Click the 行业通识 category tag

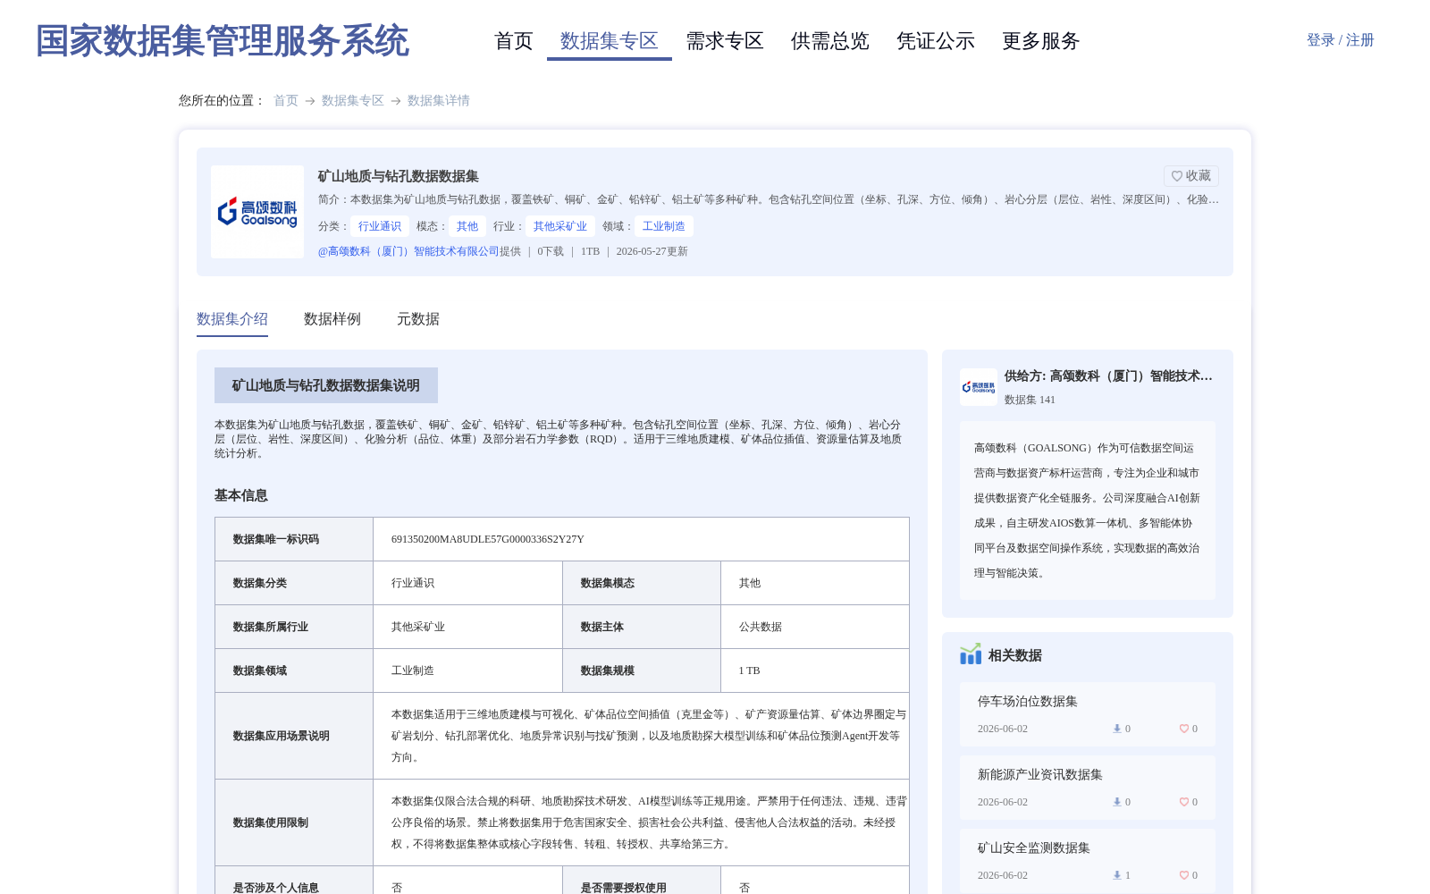[380, 226]
